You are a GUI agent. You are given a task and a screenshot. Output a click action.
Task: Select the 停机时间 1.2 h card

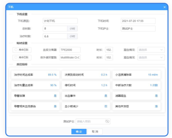(86, 85)
